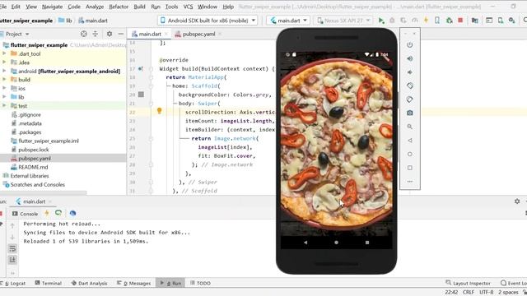527x296 pixels.
Task: Open the Refactor menu
Action: [x=119, y=7]
